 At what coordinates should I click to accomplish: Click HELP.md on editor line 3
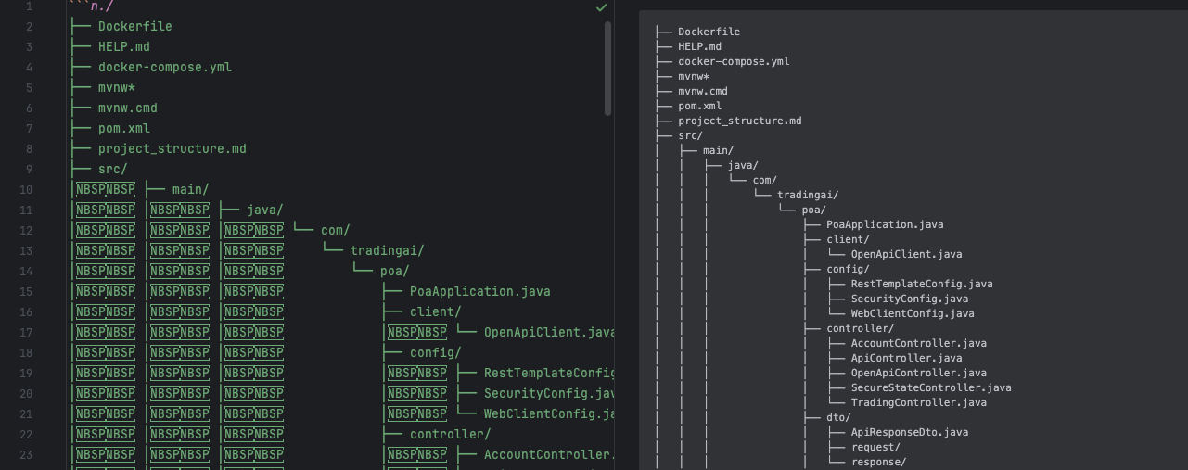pos(124,46)
